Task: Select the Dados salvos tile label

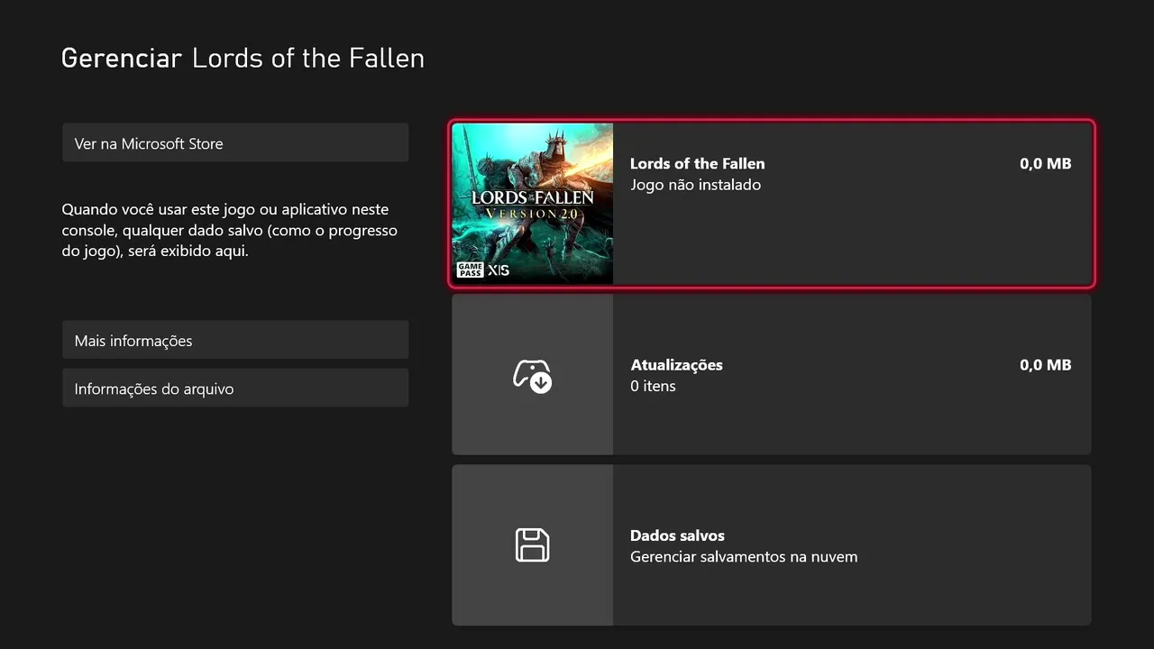Action: (677, 535)
